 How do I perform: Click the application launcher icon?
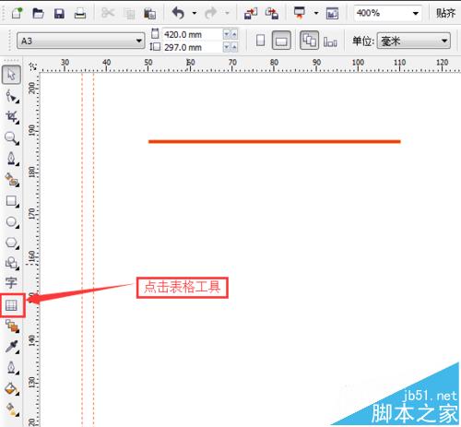click(300, 13)
